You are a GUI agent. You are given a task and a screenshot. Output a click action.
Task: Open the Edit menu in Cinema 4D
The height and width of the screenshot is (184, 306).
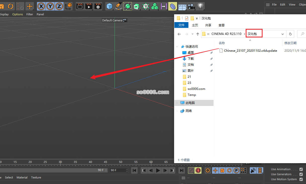(282, 4)
